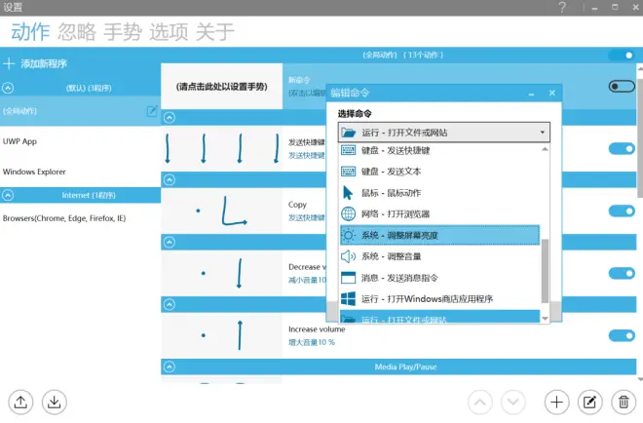Collapse the group above Increase volume gesture

170,304
